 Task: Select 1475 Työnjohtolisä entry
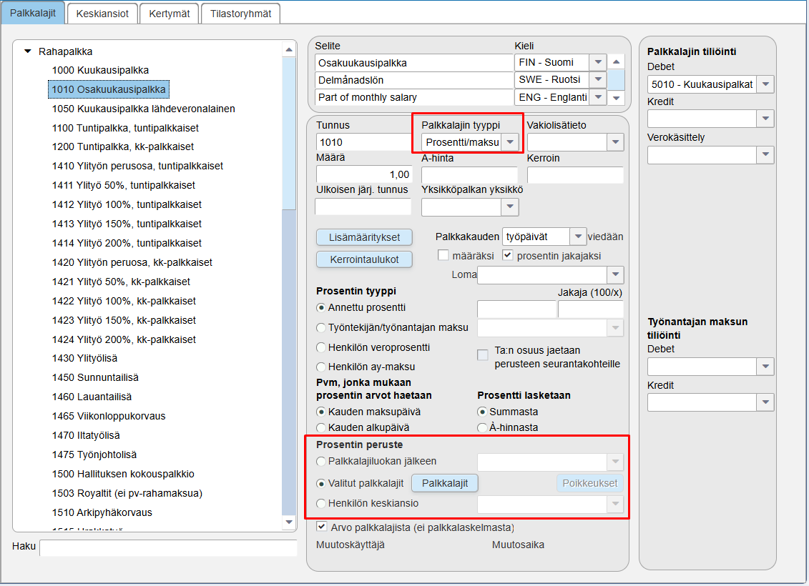pyautogui.click(x=94, y=455)
